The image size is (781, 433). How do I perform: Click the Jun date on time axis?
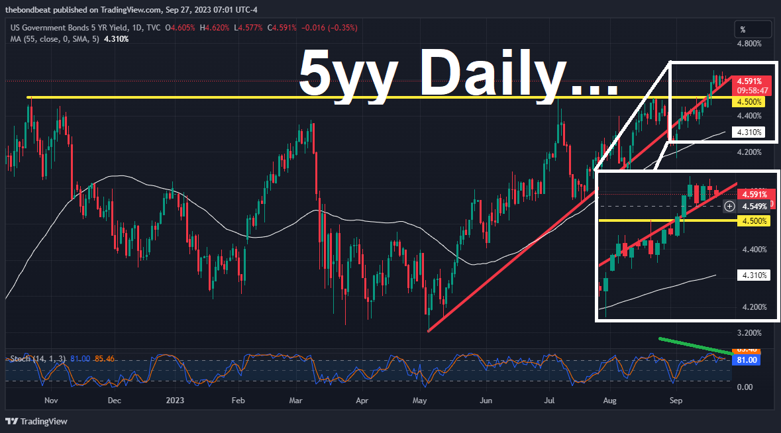[486, 400]
